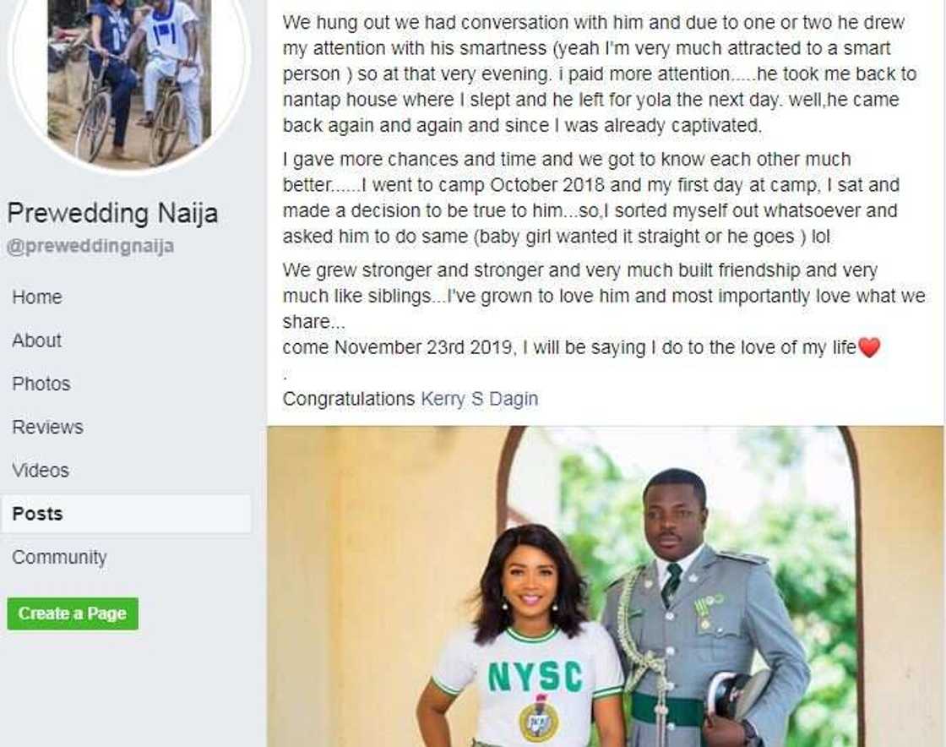
Task: Click the paragraph starting "I gave more chances"
Action: (x=591, y=198)
